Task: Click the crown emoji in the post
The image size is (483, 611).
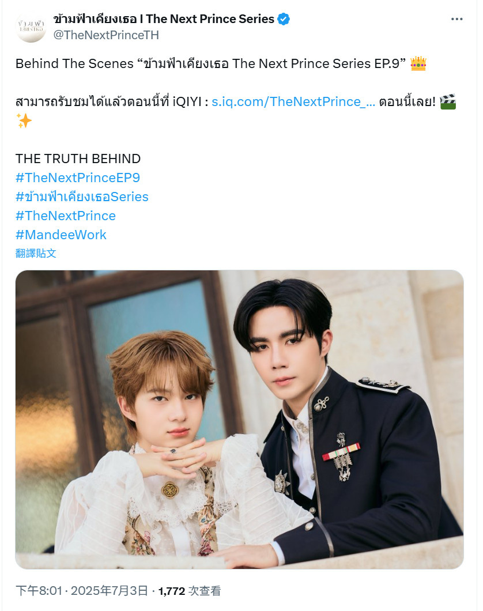Action: pos(418,63)
